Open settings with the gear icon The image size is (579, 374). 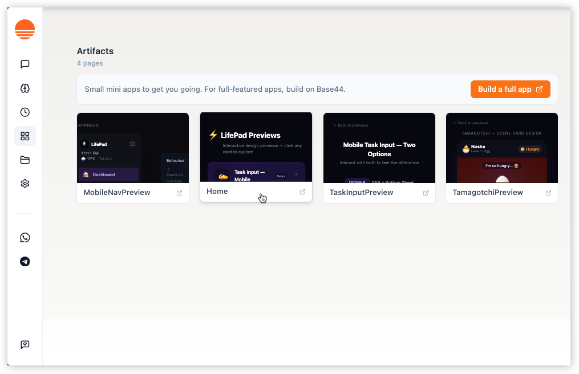click(25, 183)
